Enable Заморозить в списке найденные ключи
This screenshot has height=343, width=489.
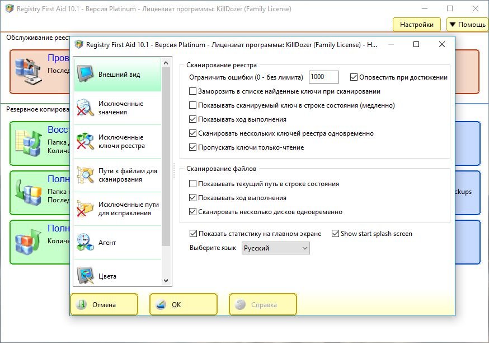192,91
